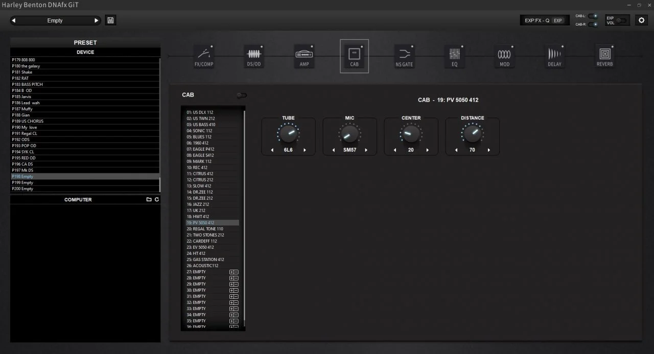
Task: Click the minus icon on row 27: EMPTY
Action: [x=236, y=272]
